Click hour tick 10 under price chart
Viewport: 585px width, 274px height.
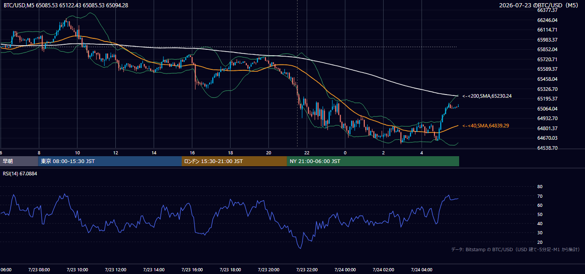pos(77,153)
